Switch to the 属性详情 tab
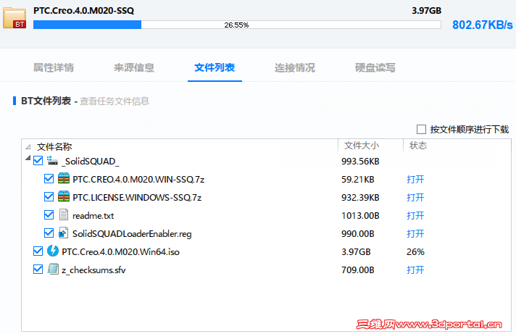 pyautogui.click(x=54, y=67)
